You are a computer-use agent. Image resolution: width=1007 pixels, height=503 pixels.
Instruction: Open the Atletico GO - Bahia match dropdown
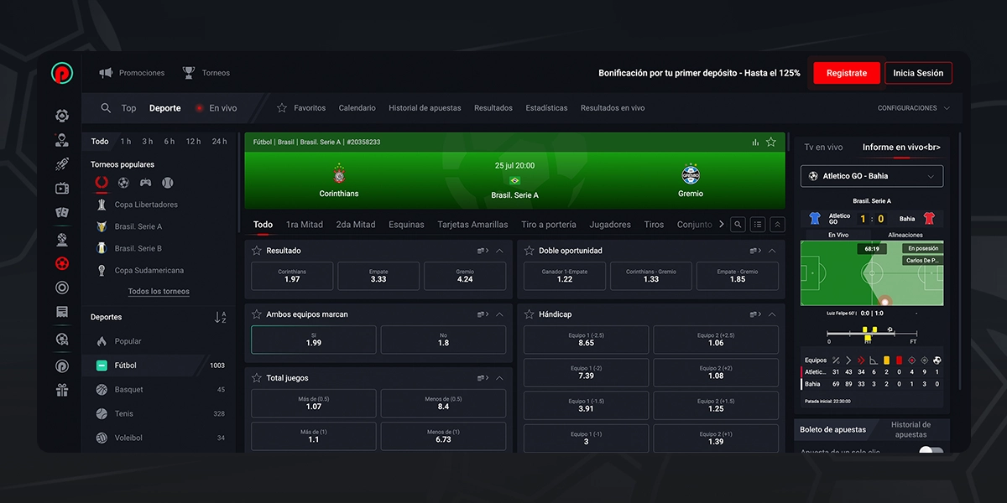click(x=872, y=176)
